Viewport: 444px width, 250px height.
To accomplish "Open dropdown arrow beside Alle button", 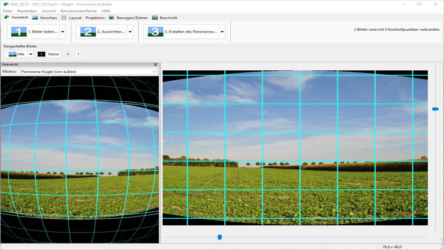I will click(x=30, y=54).
